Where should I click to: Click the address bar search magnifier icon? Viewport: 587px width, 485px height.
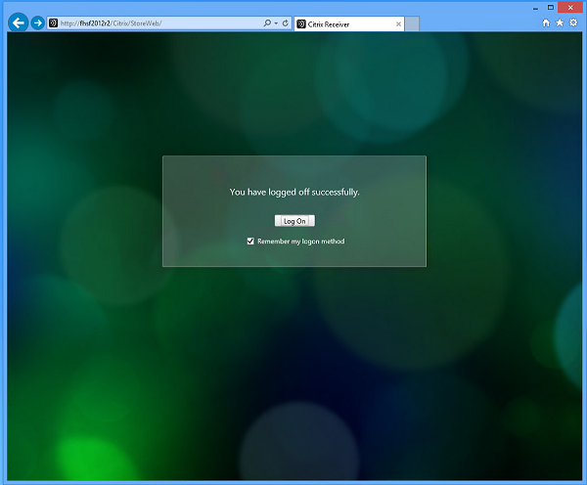pyautogui.click(x=267, y=22)
